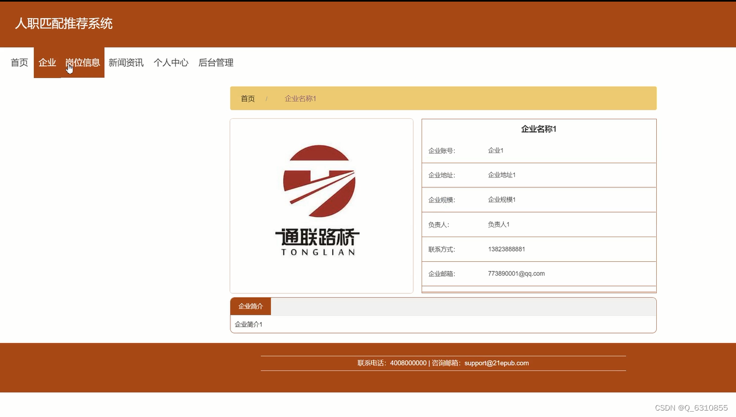Click the 通联路桥 company logo image

(321, 206)
